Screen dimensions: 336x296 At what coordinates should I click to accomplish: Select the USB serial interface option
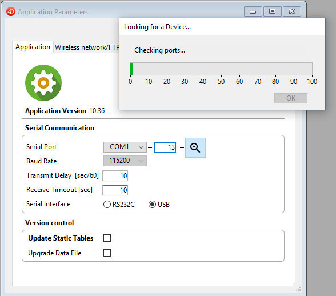click(x=159, y=204)
